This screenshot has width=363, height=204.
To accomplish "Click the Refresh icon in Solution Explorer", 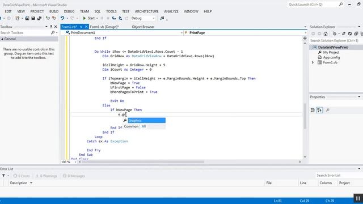I will tap(350, 34).
